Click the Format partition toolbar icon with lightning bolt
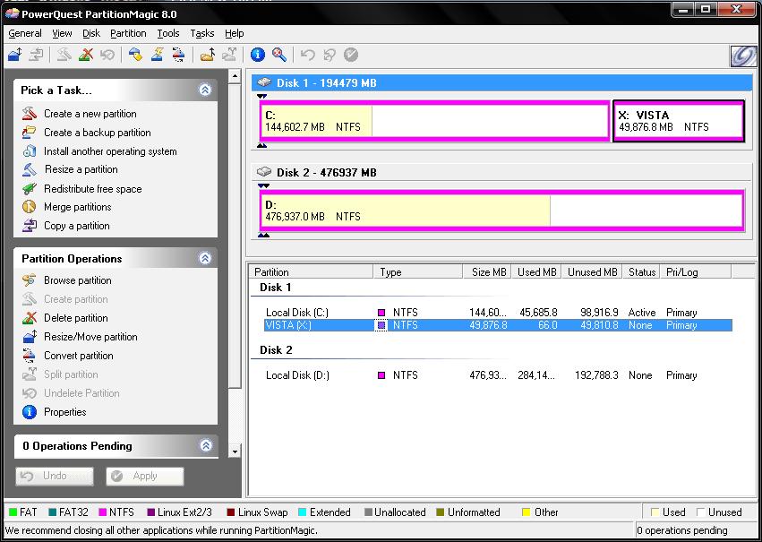Image resolution: width=762 pixels, height=542 pixels. (x=157, y=55)
